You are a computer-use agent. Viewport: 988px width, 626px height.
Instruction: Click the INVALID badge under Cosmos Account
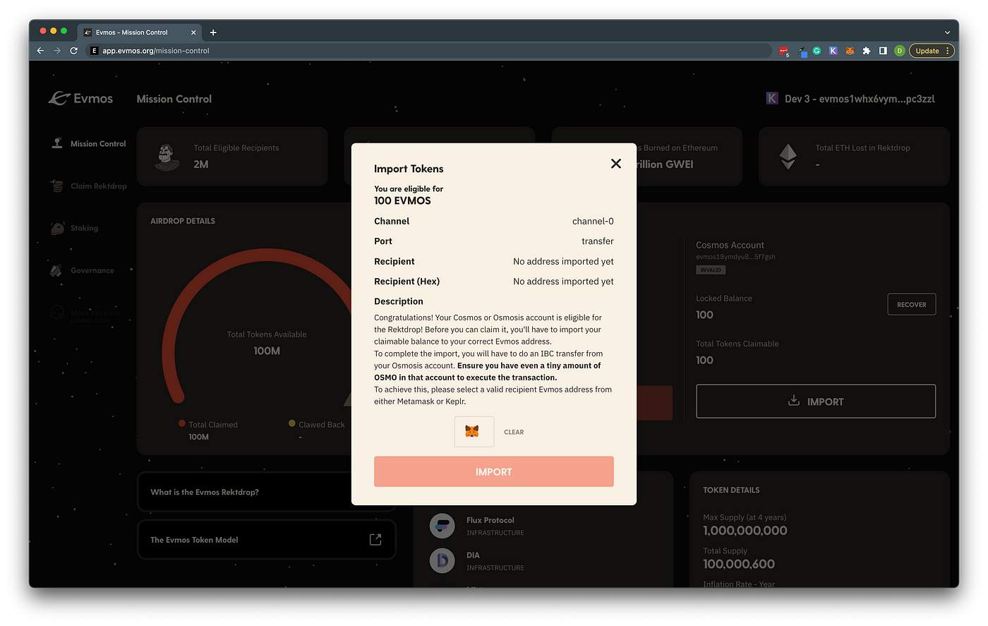tap(711, 270)
